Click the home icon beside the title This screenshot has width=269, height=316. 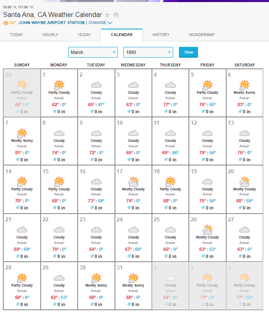tap(116, 15)
